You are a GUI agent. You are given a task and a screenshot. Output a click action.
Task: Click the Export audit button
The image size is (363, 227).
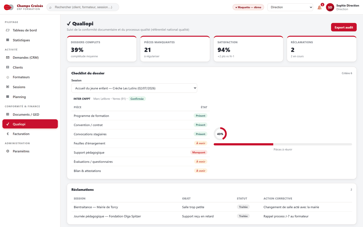(x=344, y=27)
